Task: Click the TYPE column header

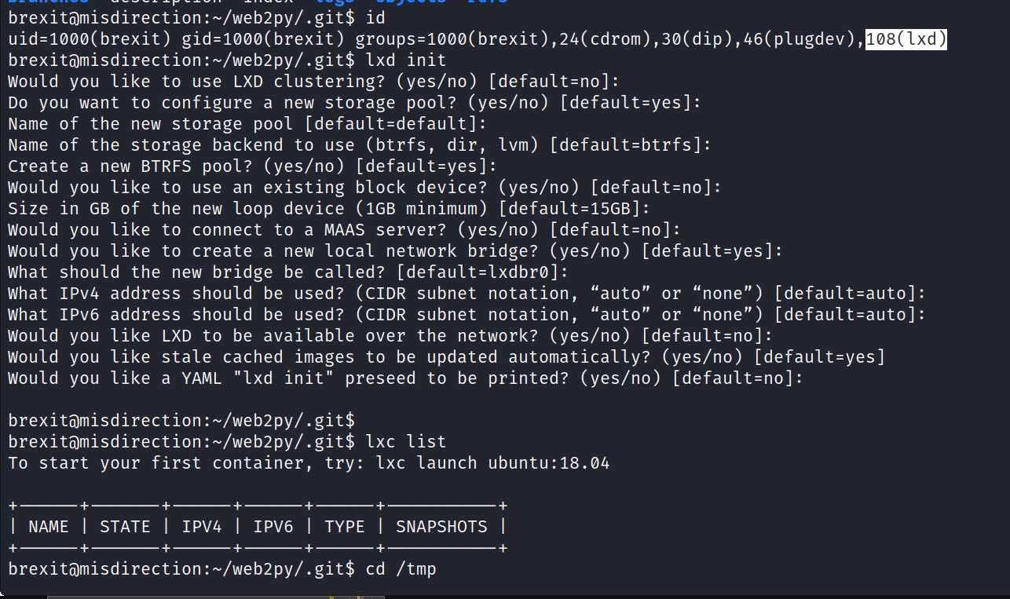Action: coord(344,527)
